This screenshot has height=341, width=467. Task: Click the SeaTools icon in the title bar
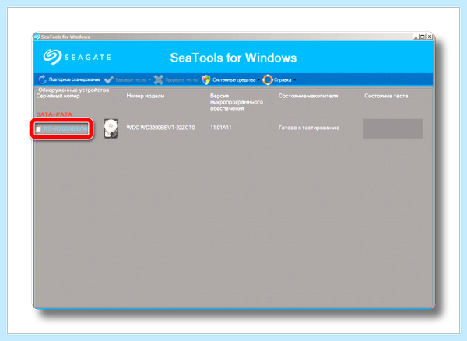tap(37, 37)
